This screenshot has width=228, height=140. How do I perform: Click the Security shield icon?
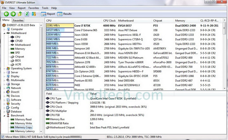(8, 104)
